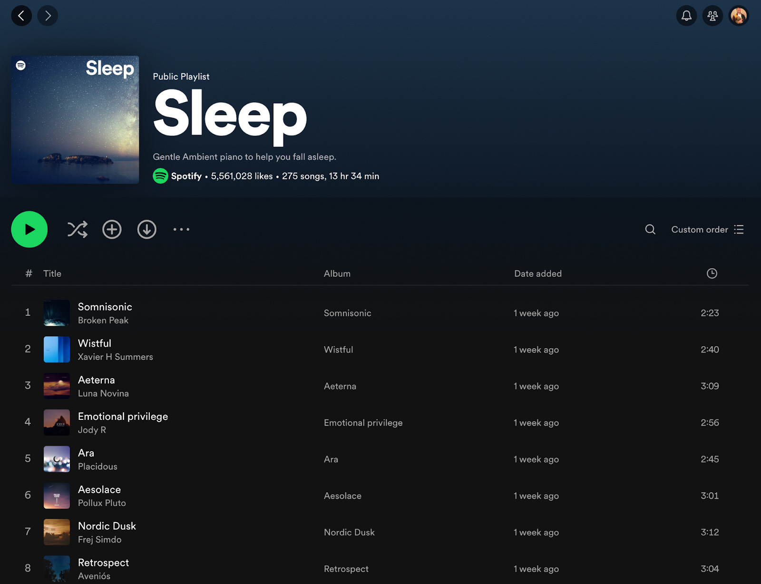This screenshot has height=584, width=761.
Task: Open artist Pollux Pluto
Action: point(102,503)
